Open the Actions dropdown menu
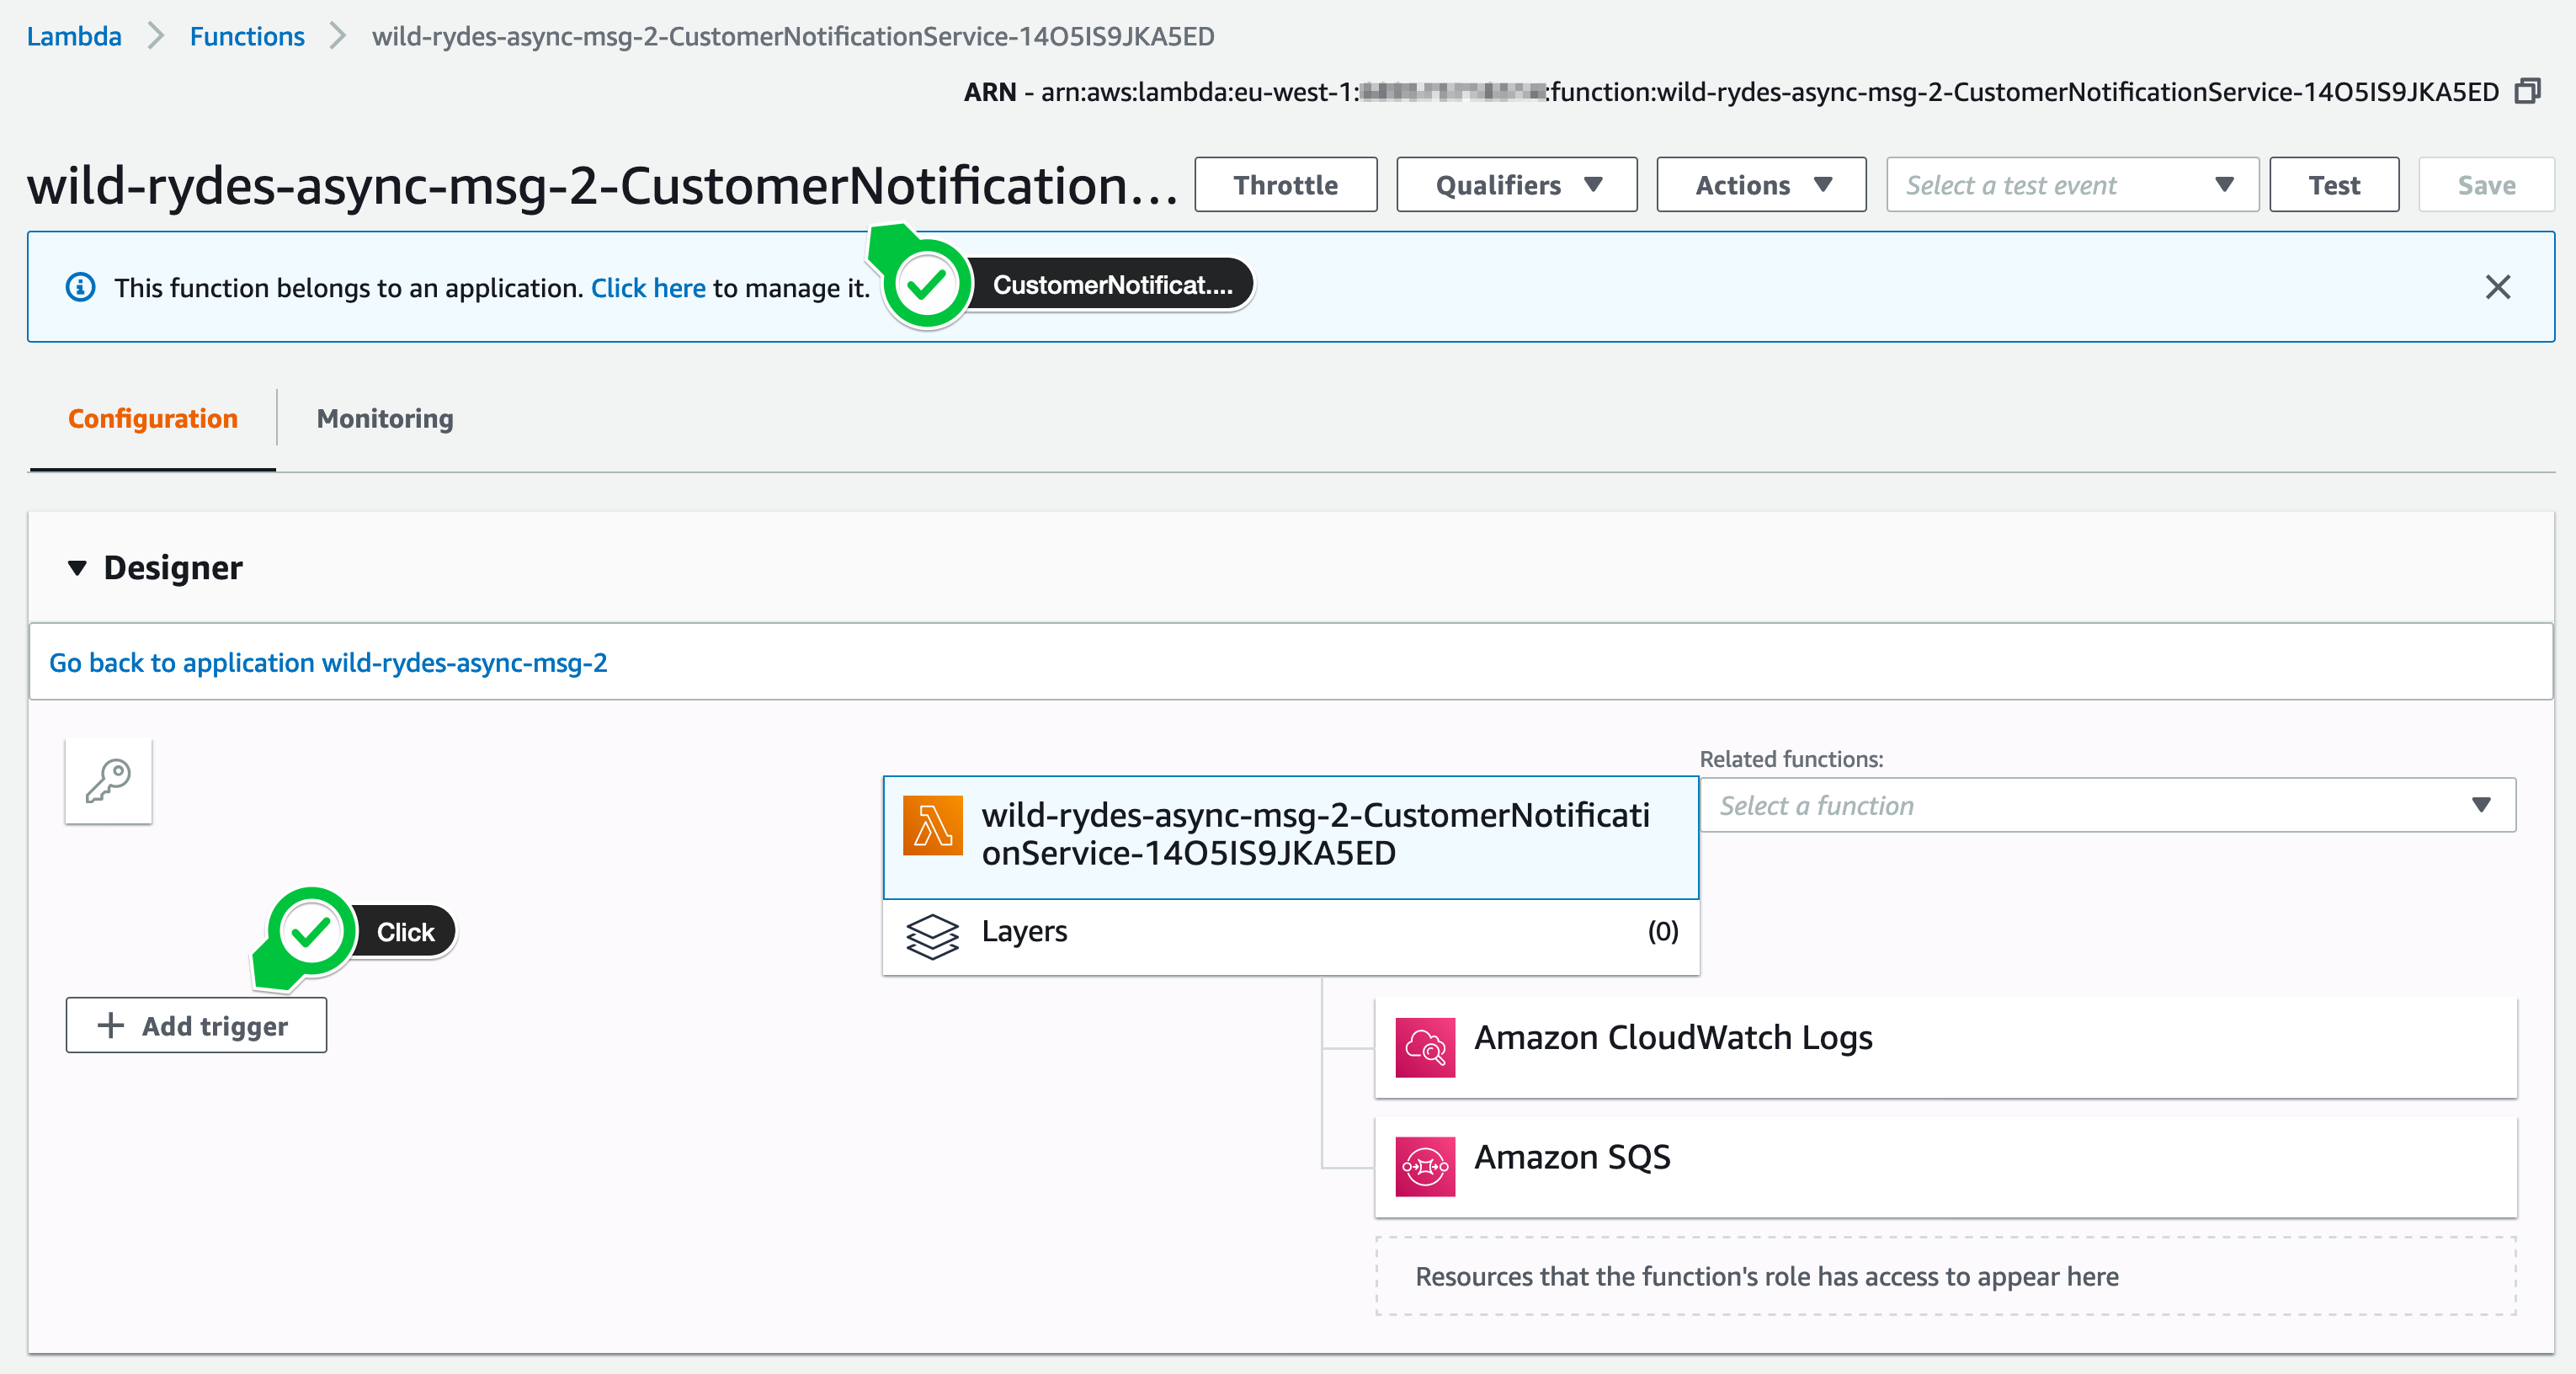 pyautogui.click(x=1760, y=185)
